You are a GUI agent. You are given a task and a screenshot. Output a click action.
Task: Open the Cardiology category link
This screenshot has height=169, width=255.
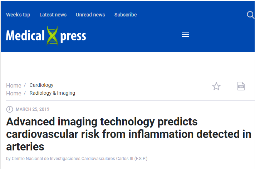pyautogui.click(x=41, y=85)
